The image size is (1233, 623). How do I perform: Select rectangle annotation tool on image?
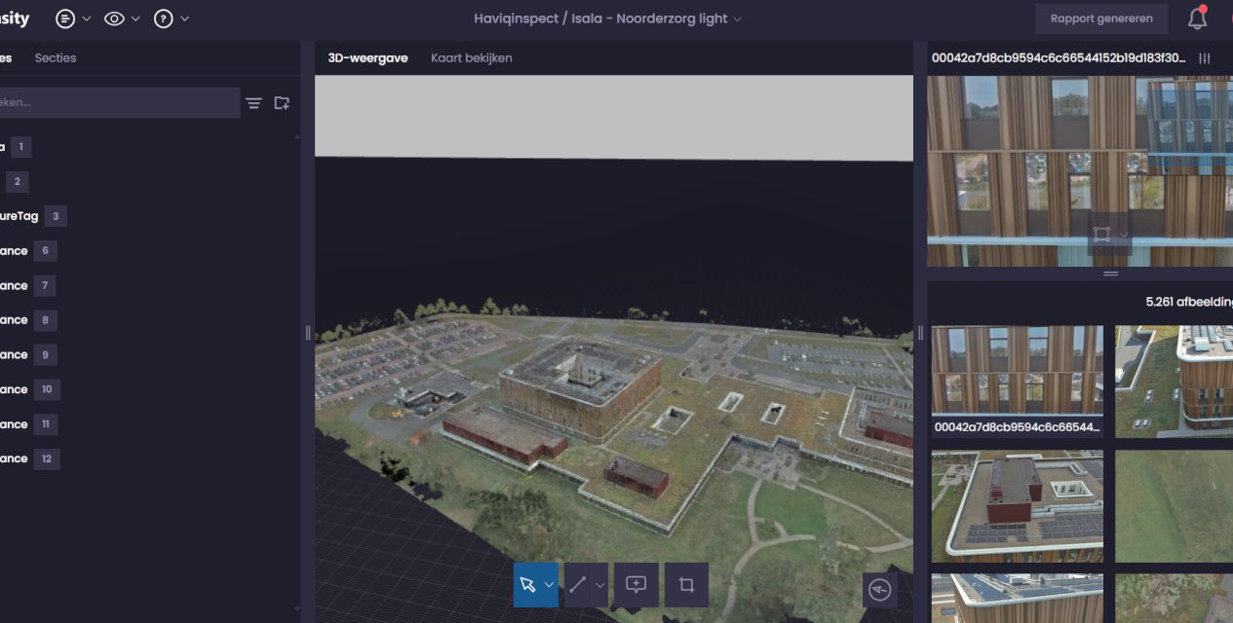point(1101,235)
